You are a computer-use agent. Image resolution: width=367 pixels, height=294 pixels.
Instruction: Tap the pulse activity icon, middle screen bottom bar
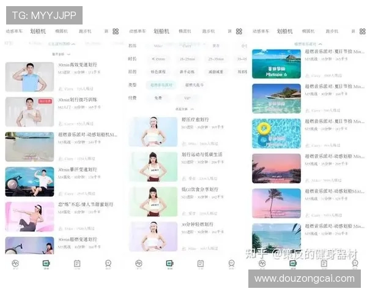[x=139, y=263]
